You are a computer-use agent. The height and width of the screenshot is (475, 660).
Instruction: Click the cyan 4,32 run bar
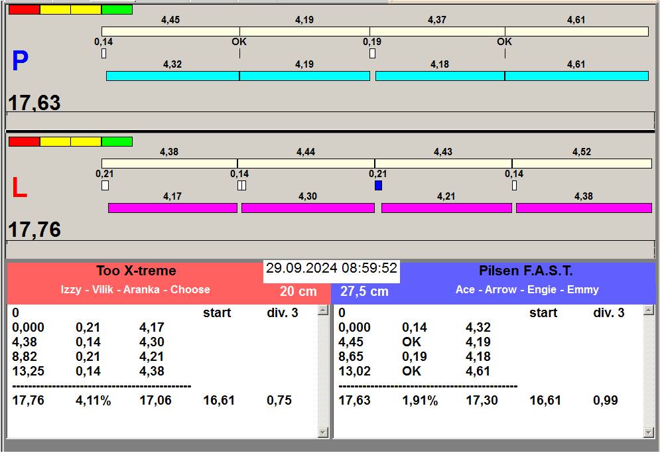[x=172, y=76]
